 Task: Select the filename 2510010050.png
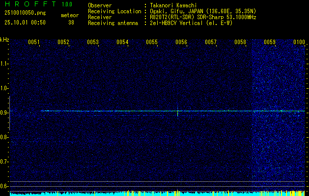point(25,13)
